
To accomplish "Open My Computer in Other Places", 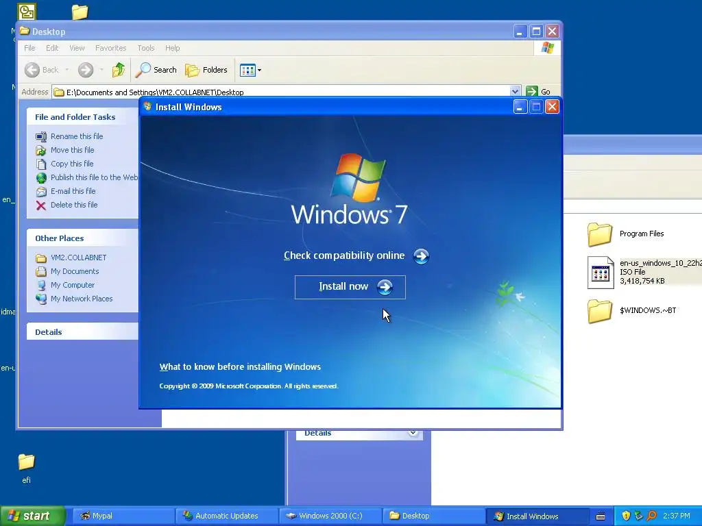I will click(x=73, y=285).
